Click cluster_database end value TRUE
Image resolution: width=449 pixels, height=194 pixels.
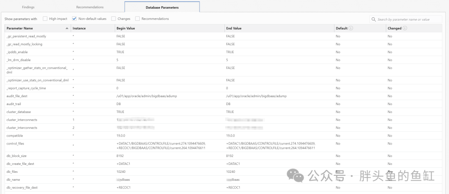230,112
